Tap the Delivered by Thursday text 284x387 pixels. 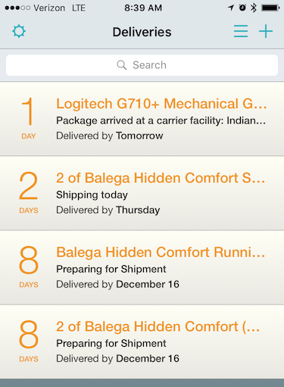(108, 210)
